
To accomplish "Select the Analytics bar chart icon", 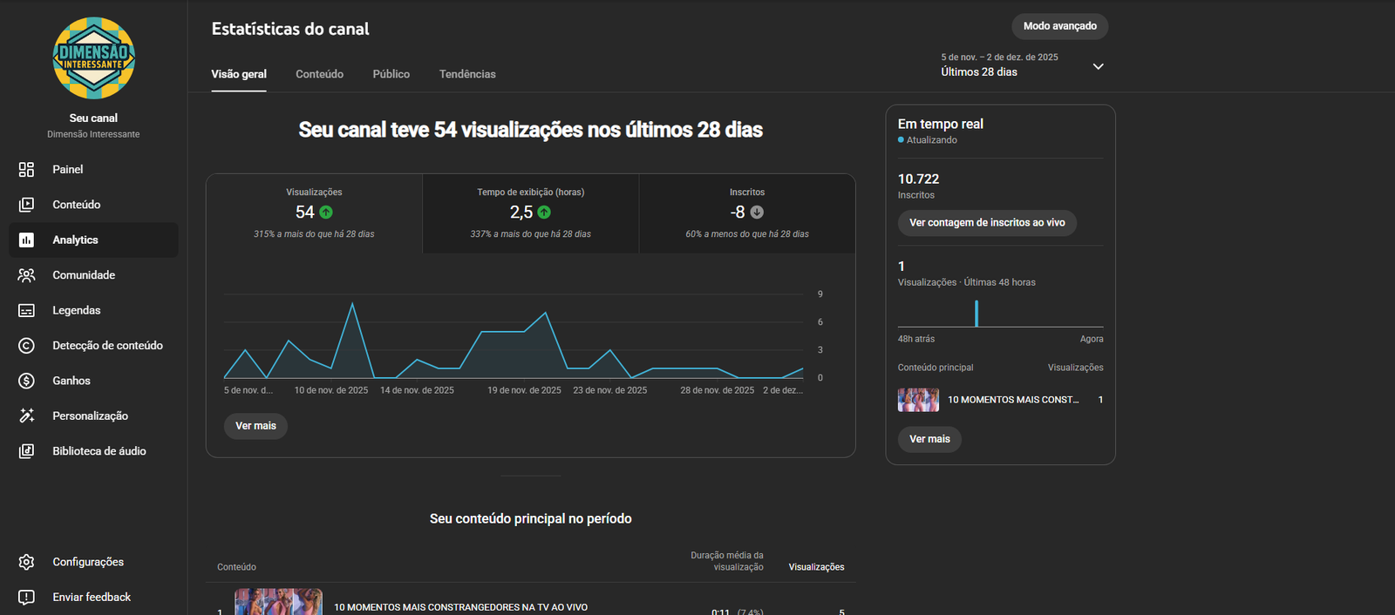I will (x=26, y=240).
